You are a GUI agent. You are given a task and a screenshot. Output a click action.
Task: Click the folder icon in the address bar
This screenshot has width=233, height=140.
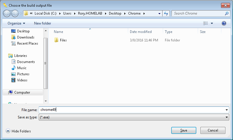26,13
